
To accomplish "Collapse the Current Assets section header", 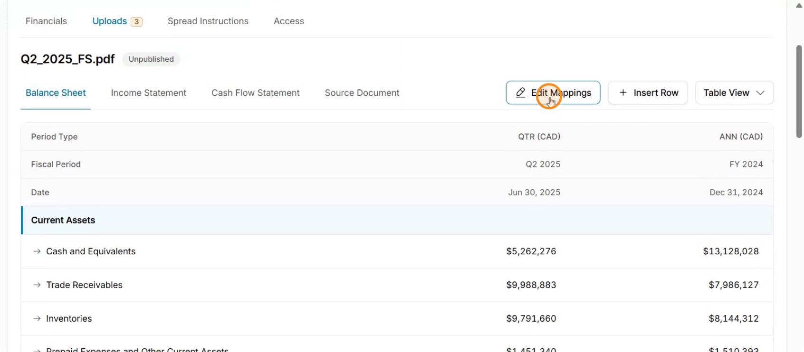I will tap(397, 220).
